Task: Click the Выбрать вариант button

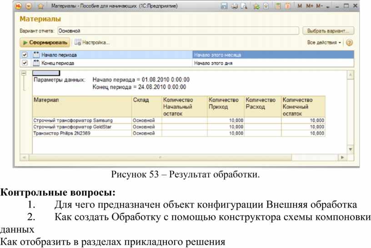Action: click(328, 31)
